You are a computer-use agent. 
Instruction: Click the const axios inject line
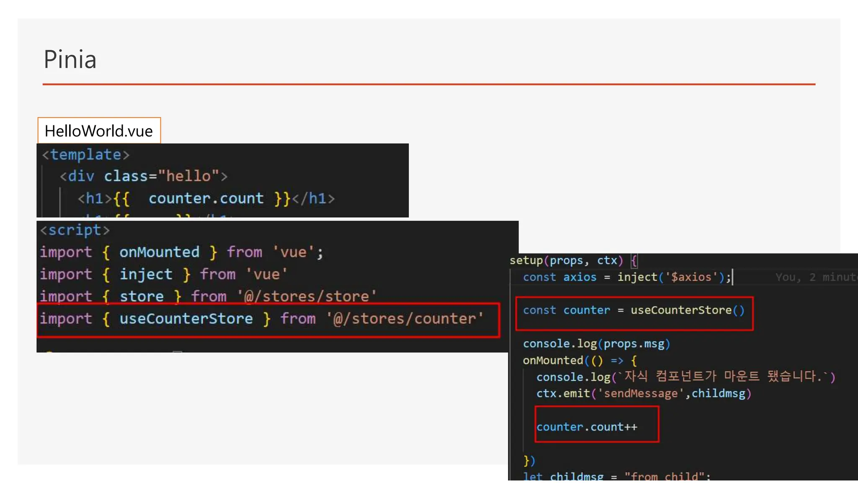tap(627, 277)
